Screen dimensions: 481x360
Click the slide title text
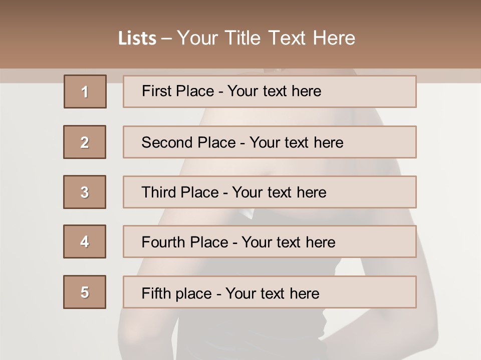pos(236,38)
